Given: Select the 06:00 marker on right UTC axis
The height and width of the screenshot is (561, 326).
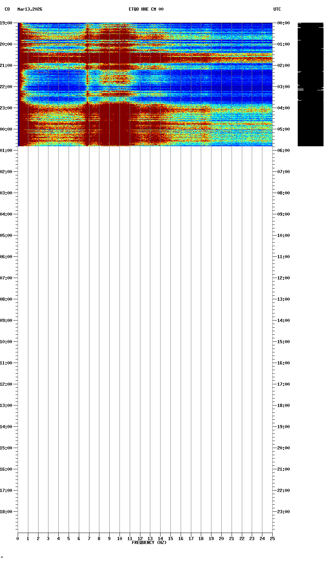Looking at the screenshot, I should point(283,151).
